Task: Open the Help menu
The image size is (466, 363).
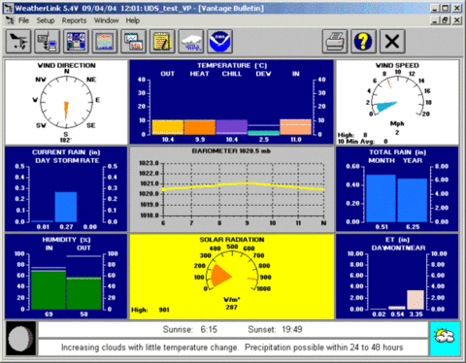Action: 133,20
